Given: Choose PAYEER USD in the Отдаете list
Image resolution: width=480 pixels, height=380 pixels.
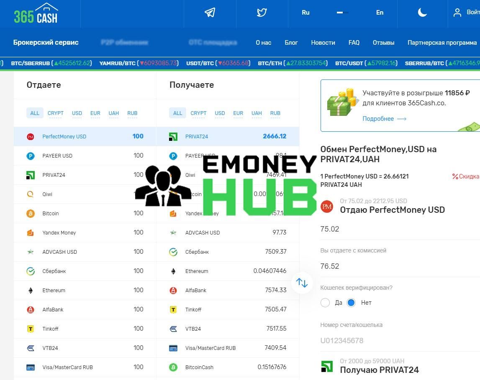Looking at the screenshot, I should point(85,156).
